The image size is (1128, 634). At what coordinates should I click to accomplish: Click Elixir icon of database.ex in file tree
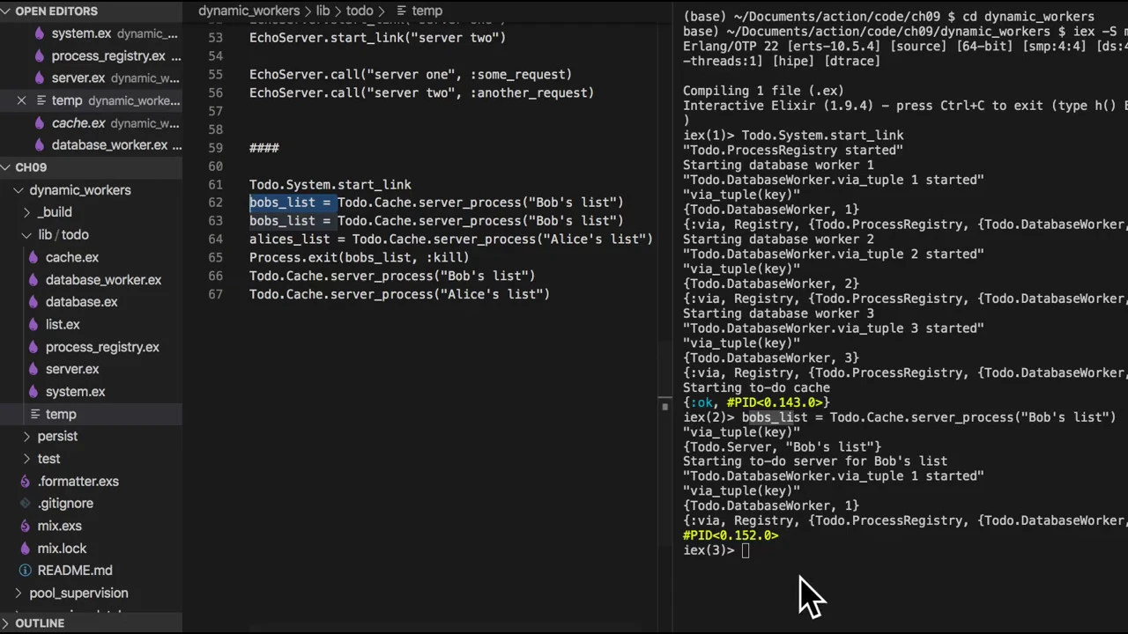pos(33,302)
